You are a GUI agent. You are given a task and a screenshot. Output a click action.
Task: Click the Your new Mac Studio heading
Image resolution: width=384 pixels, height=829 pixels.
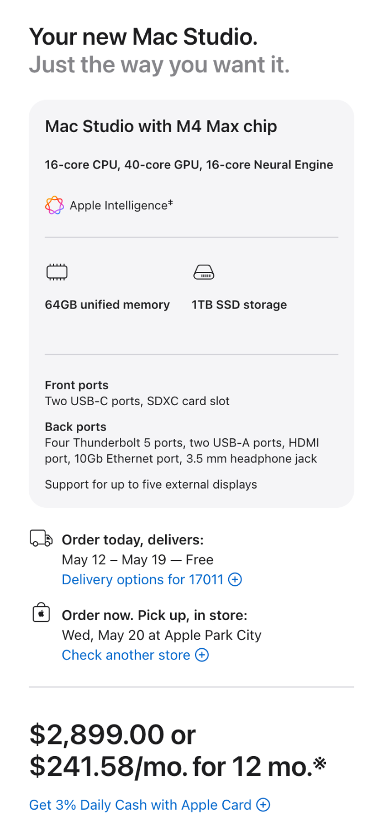(143, 38)
